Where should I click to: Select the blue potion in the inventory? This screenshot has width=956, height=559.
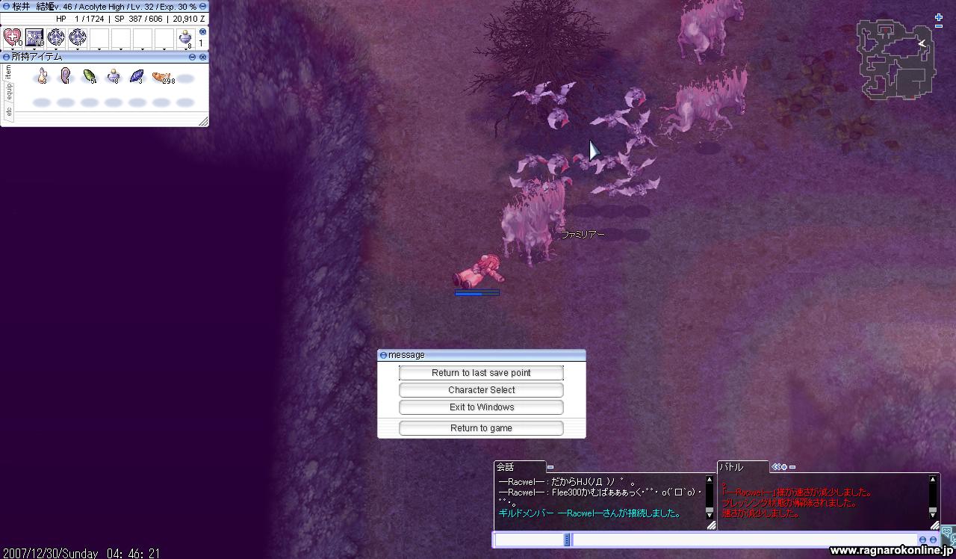pyautogui.click(x=113, y=75)
